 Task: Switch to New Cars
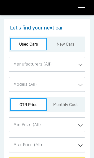pos(65,44)
